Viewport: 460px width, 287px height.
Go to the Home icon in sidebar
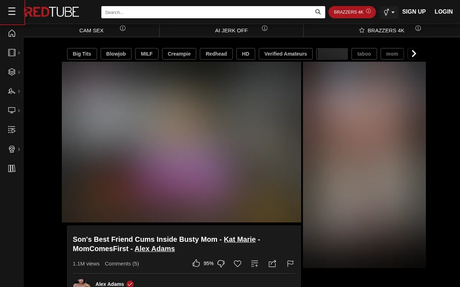[x=12, y=33]
